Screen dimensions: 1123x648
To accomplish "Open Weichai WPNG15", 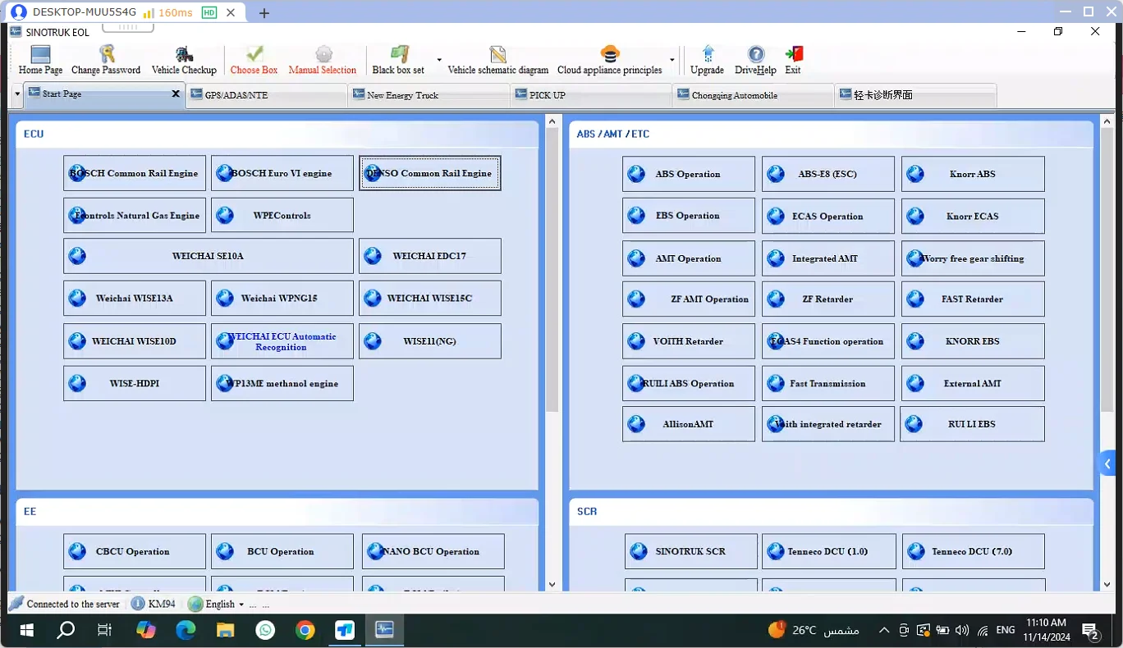I will pyautogui.click(x=282, y=299).
